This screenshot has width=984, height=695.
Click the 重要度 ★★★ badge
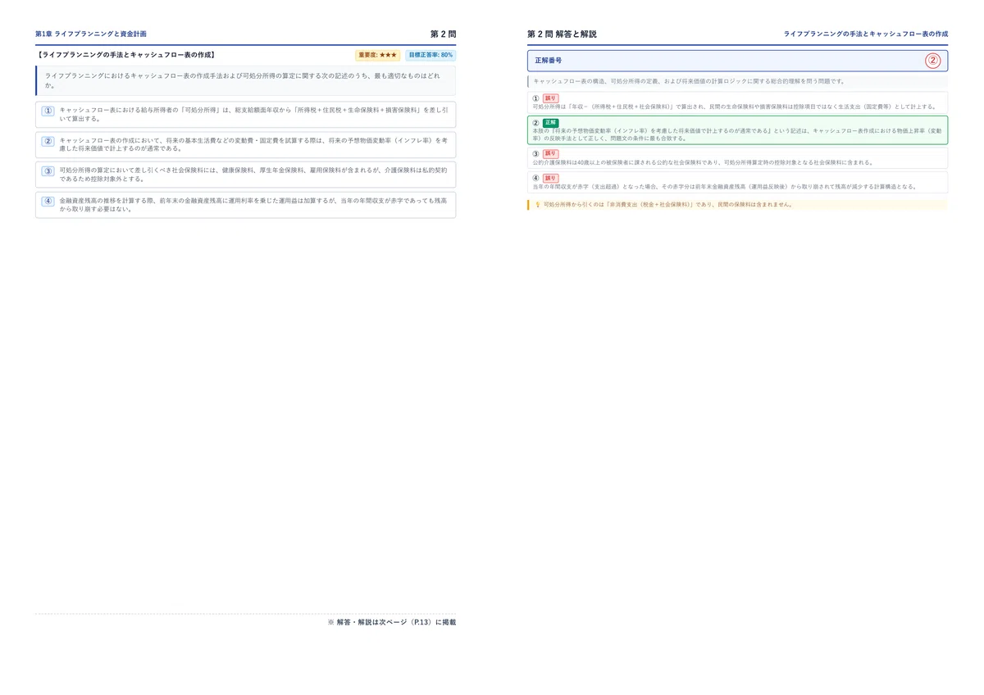pyautogui.click(x=377, y=55)
